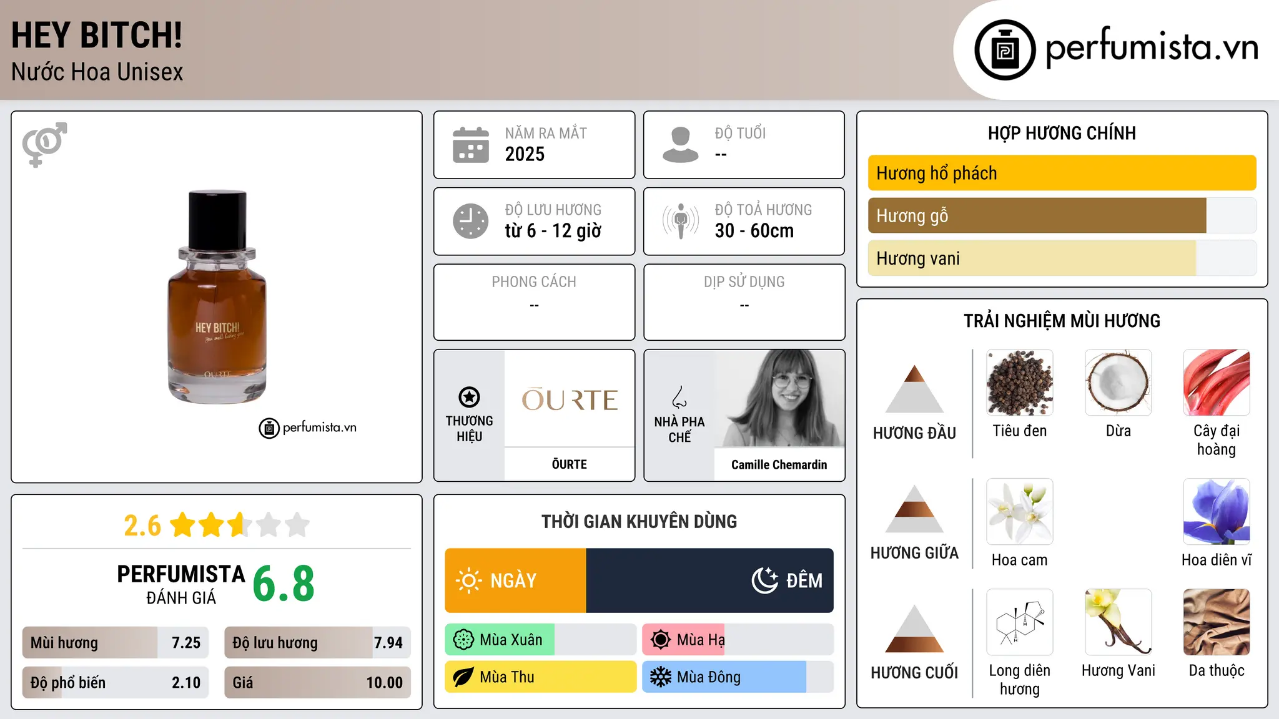Click the Nước Hoa Unisex subtitle
The height and width of the screenshot is (719, 1279).
point(97,72)
